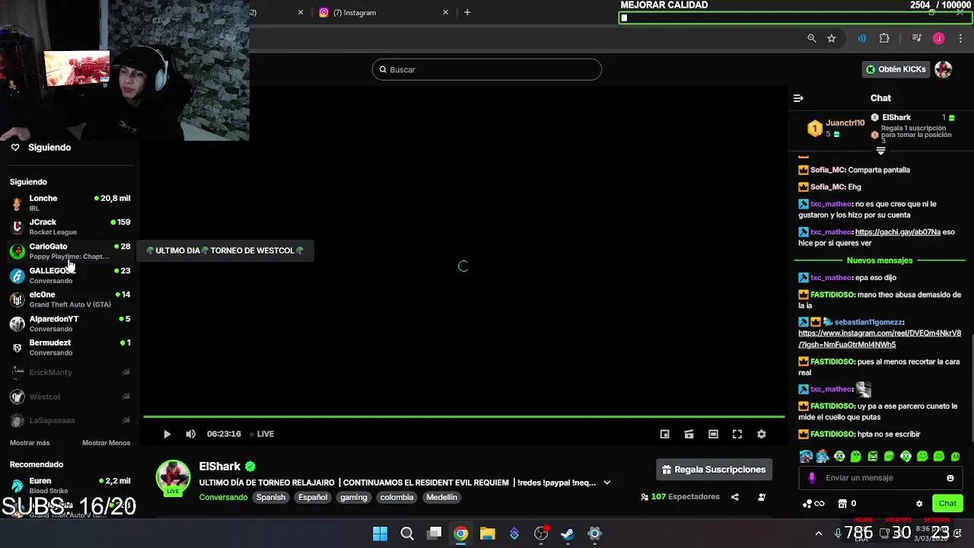
Task: Click the Spanish tag
Action: (x=270, y=497)
